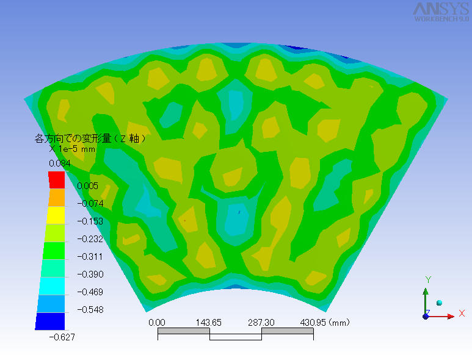Click the dark blue legend color band
This screenshot has width=472, height=355.
50,321
